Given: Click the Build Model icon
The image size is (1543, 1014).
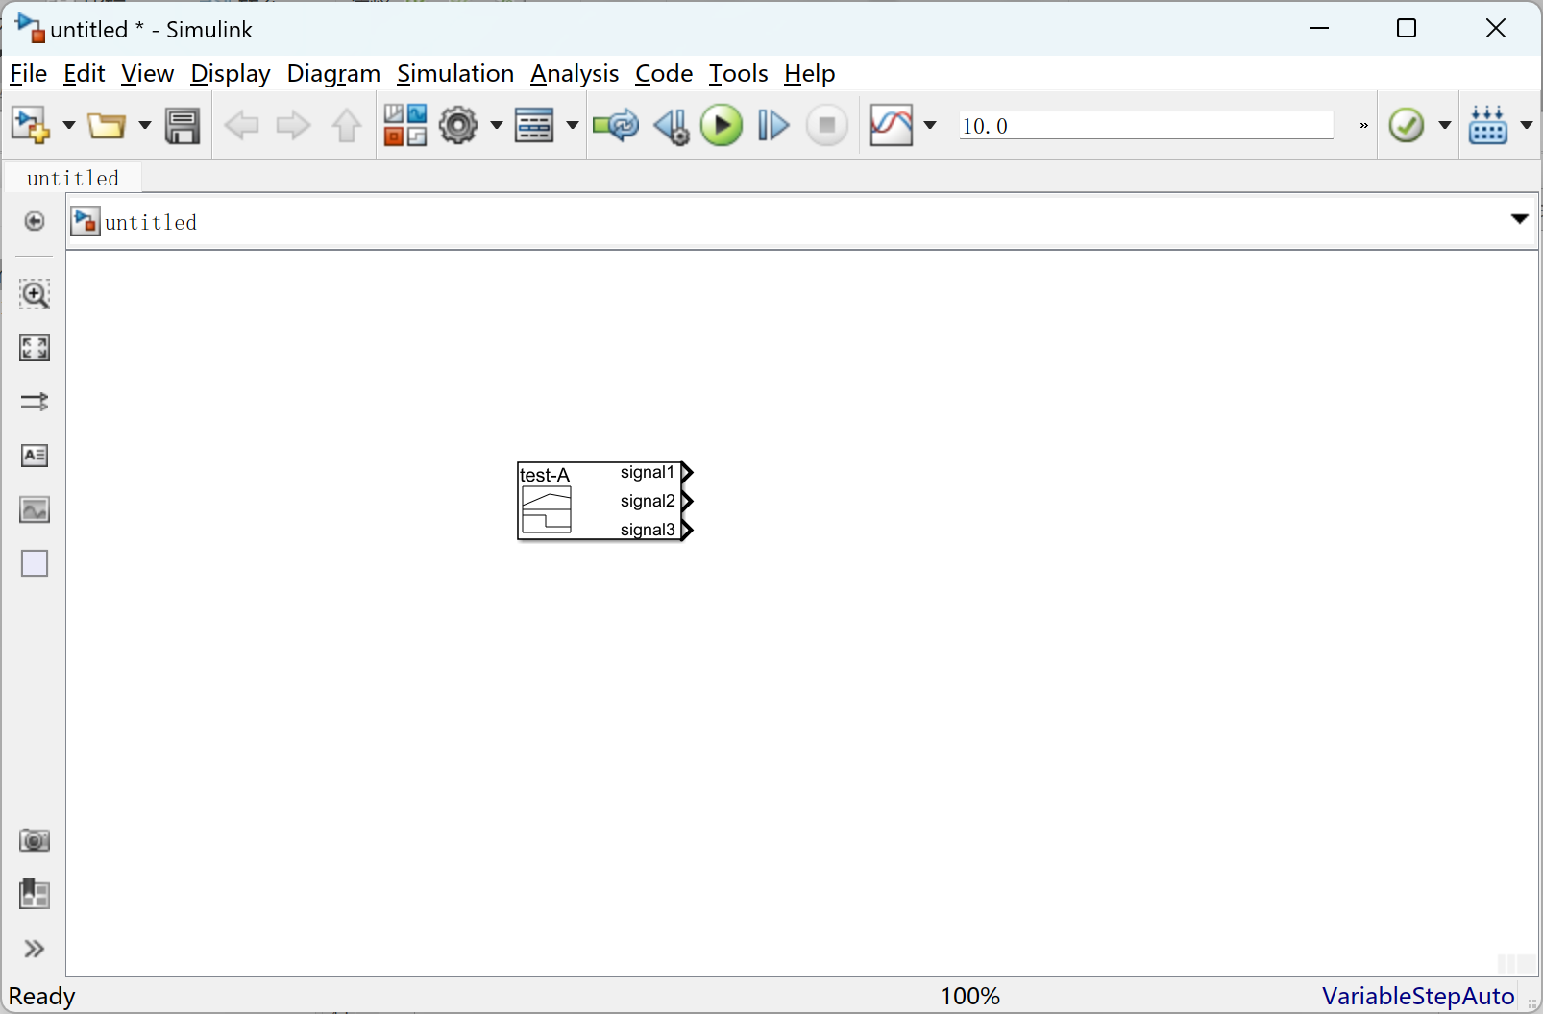Looking at the screenshot, I should point(1488,126).
